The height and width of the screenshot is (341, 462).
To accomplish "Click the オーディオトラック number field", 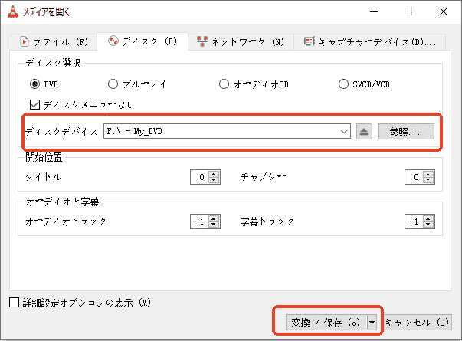I will pyautogui.click(x=200, y=221).
